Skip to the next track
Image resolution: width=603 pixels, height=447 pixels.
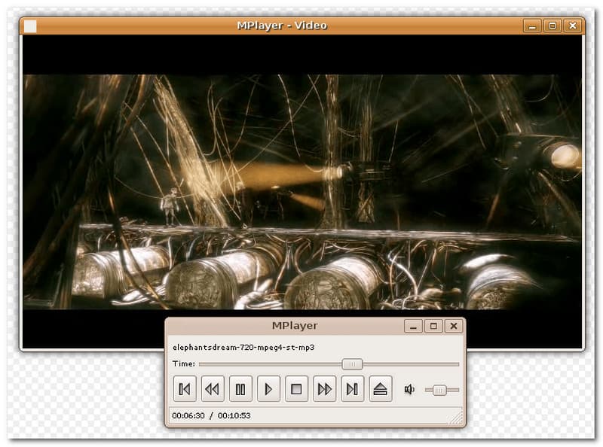352,389
